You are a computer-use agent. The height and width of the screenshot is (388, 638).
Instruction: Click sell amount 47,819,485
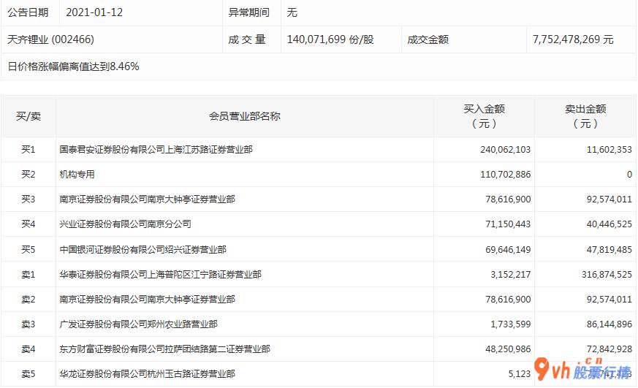pyautogui.click(x=609, y=249)
